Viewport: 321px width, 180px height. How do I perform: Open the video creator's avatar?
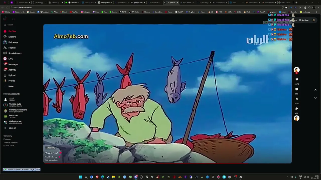297,70
